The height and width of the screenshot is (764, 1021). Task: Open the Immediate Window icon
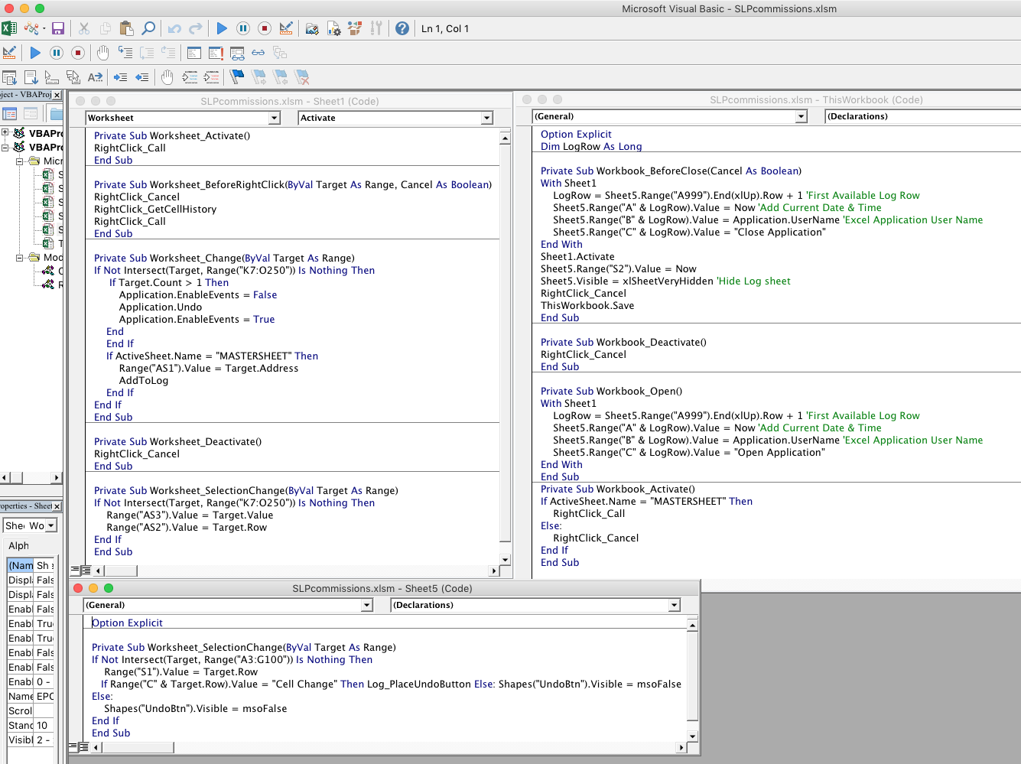(x=216, y=53)
